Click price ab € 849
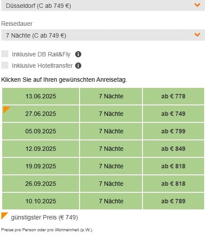Screen dimensions: 205x240 (174, 149)
